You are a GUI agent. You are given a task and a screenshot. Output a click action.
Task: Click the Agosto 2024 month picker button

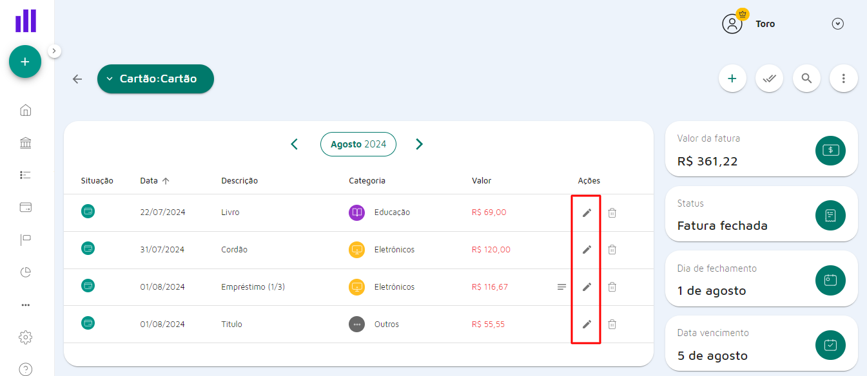pos(358,144)
